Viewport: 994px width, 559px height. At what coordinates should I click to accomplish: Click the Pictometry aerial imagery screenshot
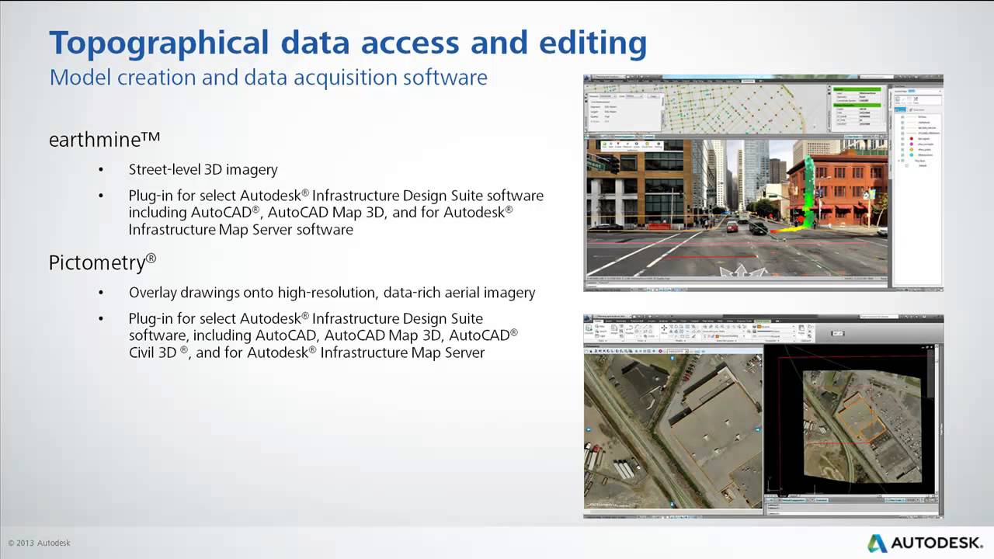pos(763,416)
